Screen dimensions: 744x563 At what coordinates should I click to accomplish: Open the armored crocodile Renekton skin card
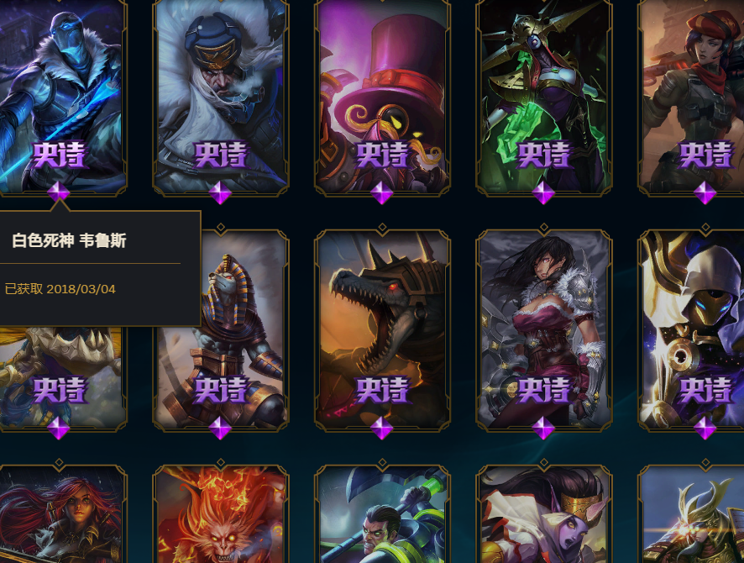coord(382,331)
